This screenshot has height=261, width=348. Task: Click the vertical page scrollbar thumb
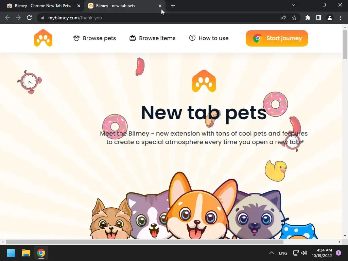coord(345,45)
